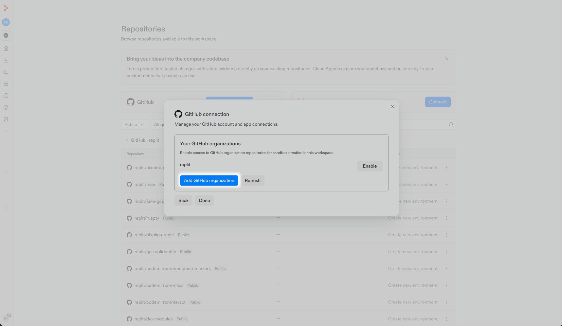Screen dimensions: 562x326
Task: Dismiss the company codebase banner
Action: coord(446,59)
